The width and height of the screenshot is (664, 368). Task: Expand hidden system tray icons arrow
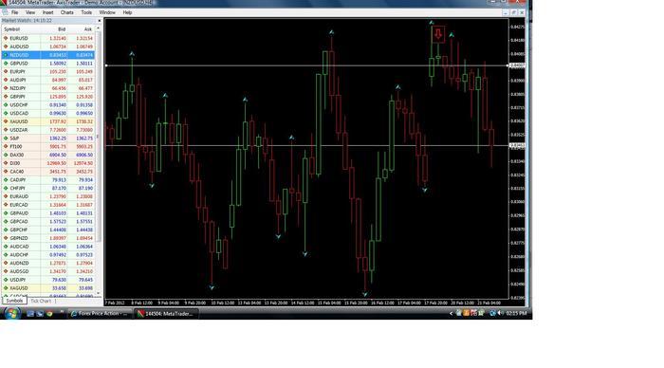pyautogui.click(x=451, y=313)
